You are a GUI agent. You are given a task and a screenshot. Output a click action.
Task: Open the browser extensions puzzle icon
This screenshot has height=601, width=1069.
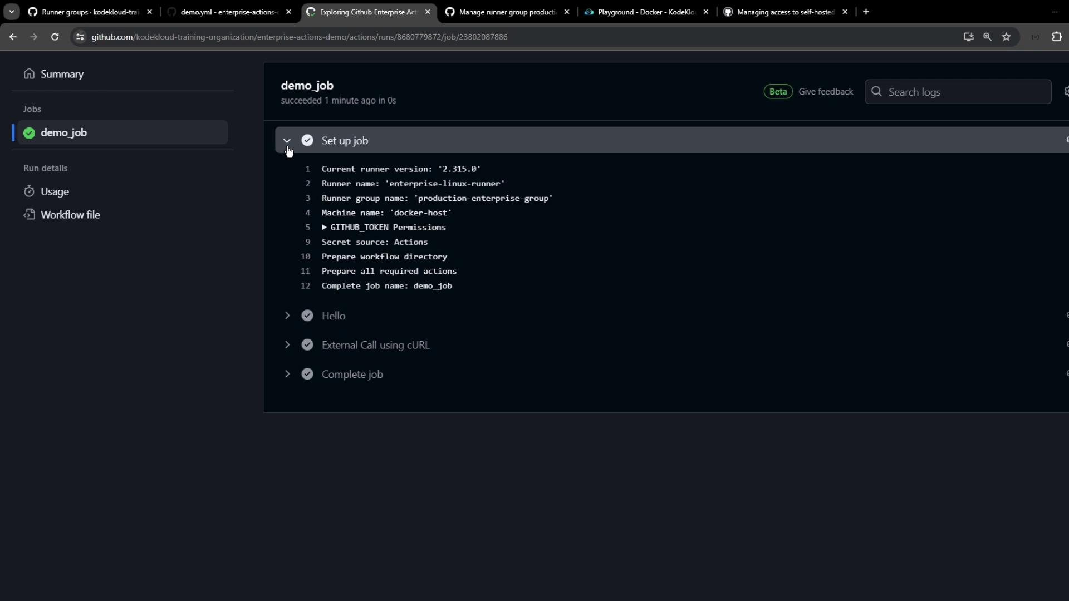[1056, 37]
